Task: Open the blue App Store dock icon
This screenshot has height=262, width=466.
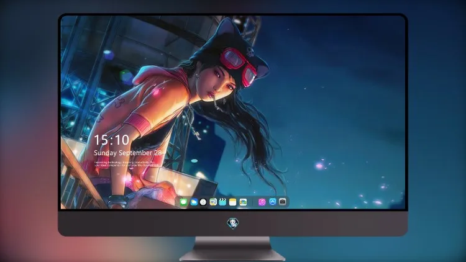Action: pyautogui.click(x=273, y=202)
